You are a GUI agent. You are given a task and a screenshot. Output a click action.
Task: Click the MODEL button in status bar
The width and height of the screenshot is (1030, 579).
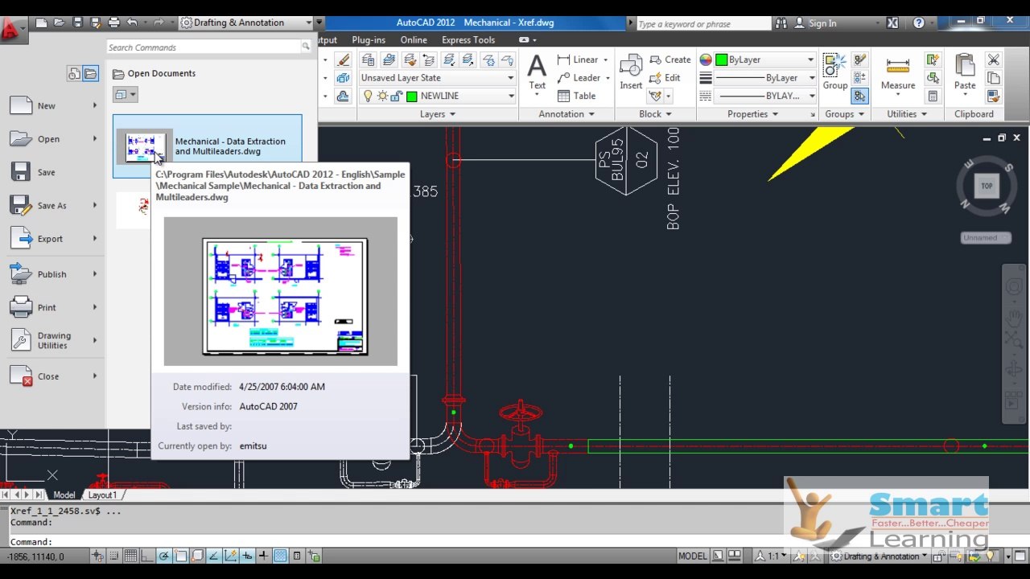[692, 556]
